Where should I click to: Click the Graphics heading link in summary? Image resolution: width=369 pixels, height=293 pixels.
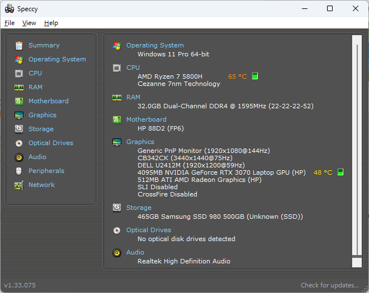(x=140, y=142)
